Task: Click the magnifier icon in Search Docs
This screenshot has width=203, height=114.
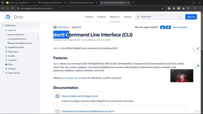Action: [x=138, y=17]
